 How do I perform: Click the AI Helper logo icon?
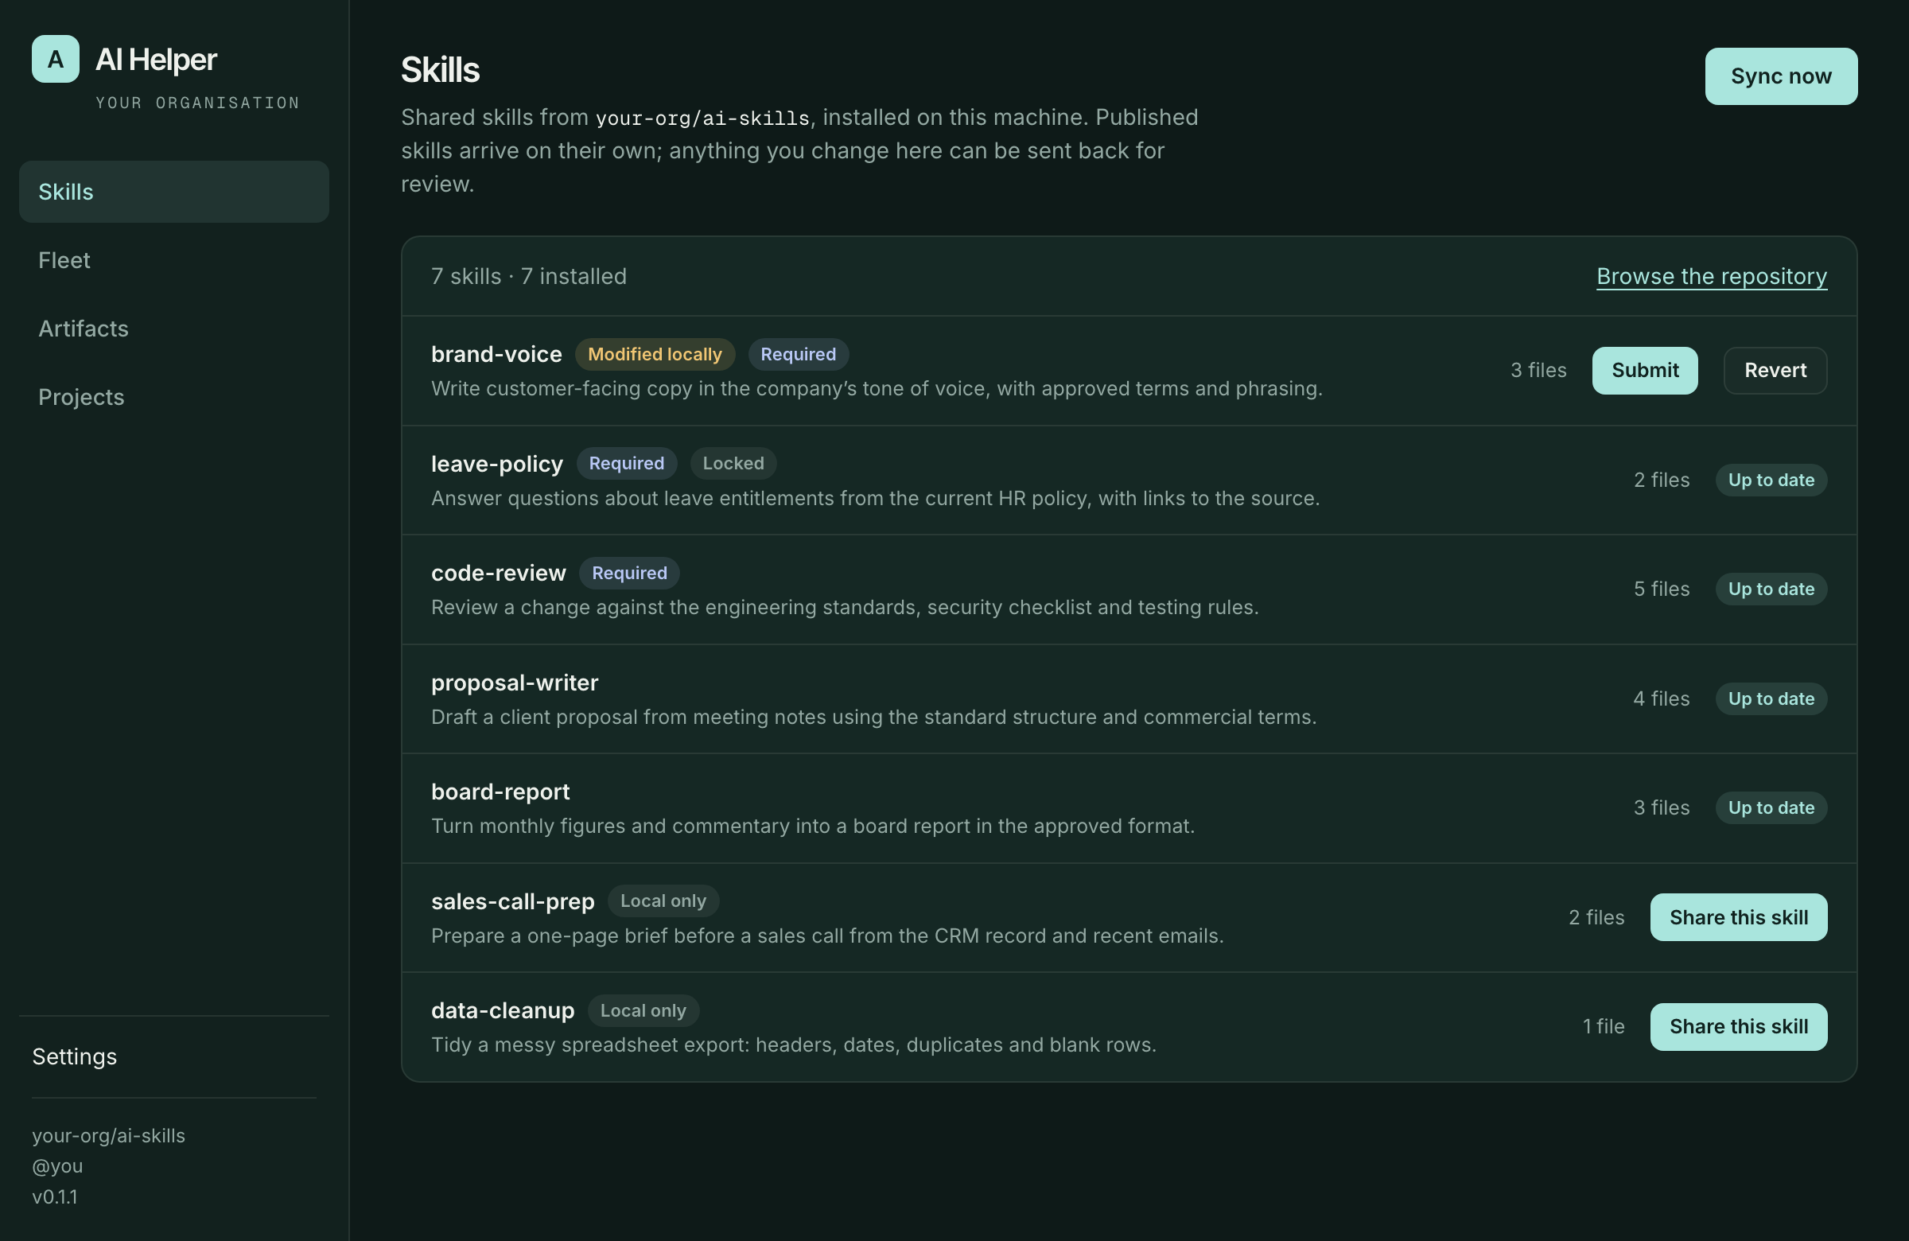click(x=56, y=59)
